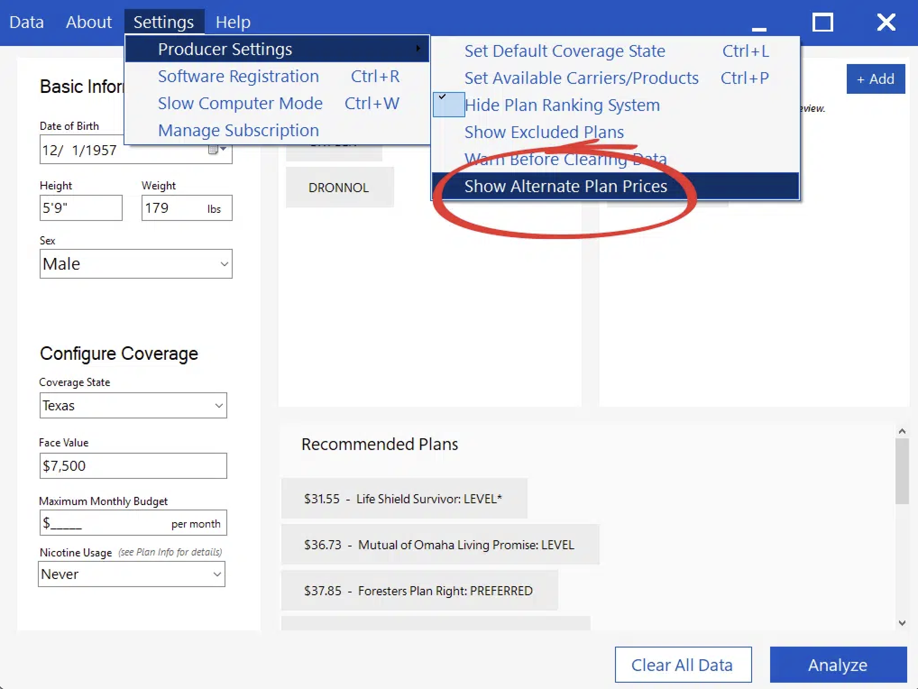Toggle Slow Computer Mode
The width and height of the screenshot is (918, 689).
pyautogui.click(x=240, y=103)
